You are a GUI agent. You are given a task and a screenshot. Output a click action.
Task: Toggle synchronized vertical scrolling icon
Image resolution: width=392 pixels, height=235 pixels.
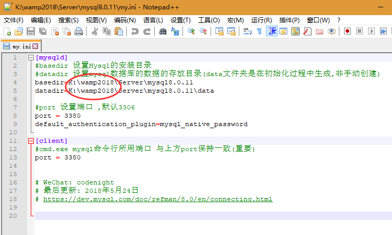tap(219, 31)
